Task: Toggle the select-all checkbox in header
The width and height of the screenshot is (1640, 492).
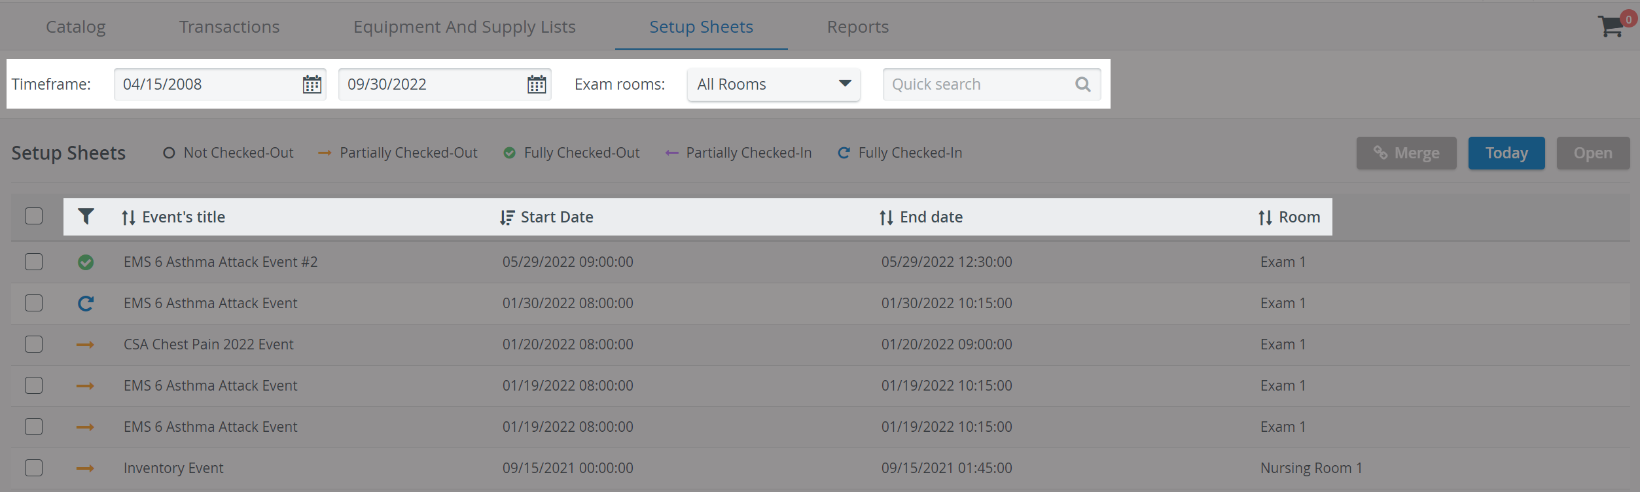Action: pyautogui.click(x=33, y=216)
